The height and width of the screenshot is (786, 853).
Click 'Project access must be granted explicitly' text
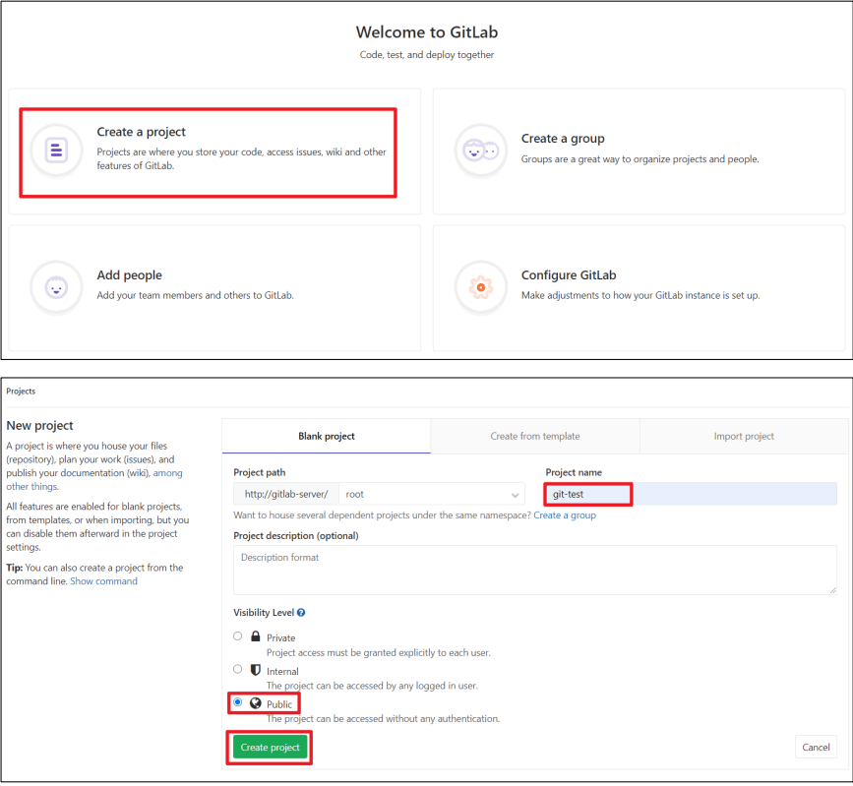pyautogui.click(x=379, y=653)
